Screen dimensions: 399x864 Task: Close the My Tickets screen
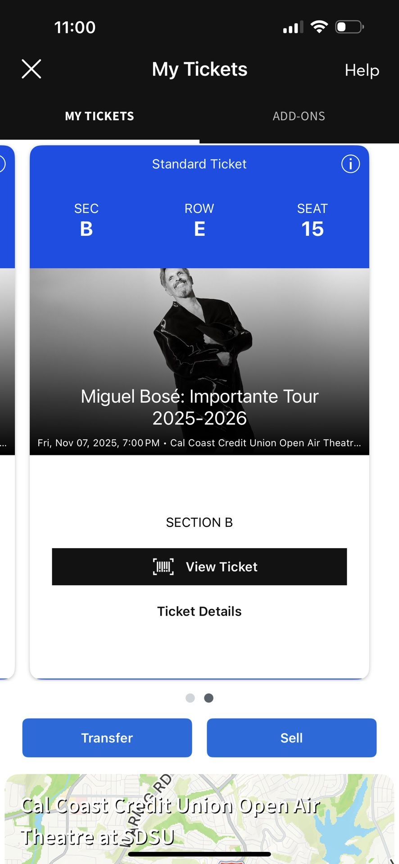32,69
